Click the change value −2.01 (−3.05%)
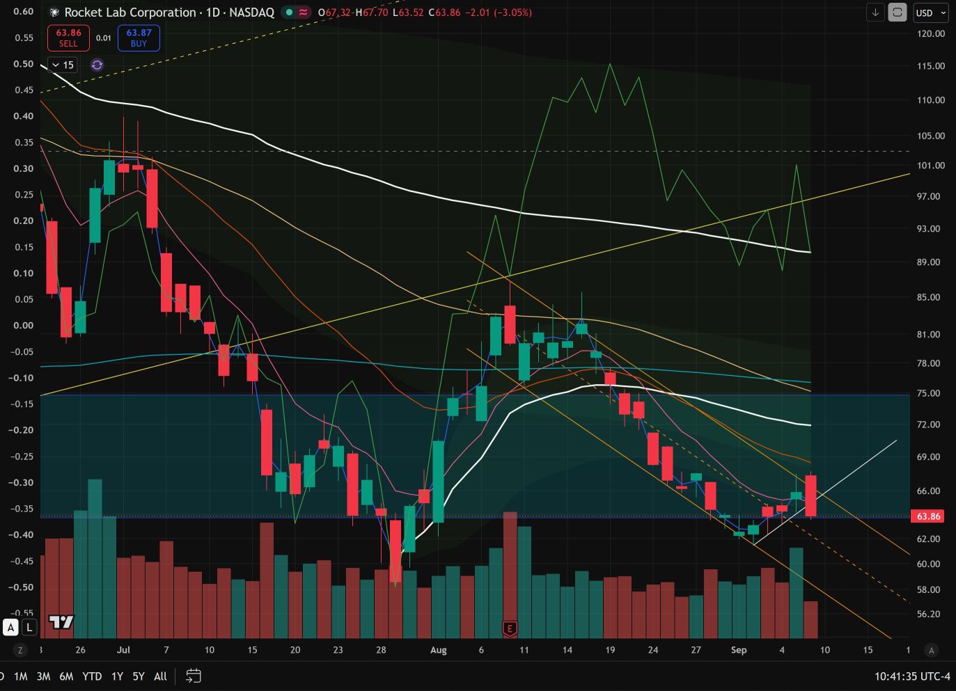The height and width of the screenshot is (691, 956). click(x=498, y=13)
